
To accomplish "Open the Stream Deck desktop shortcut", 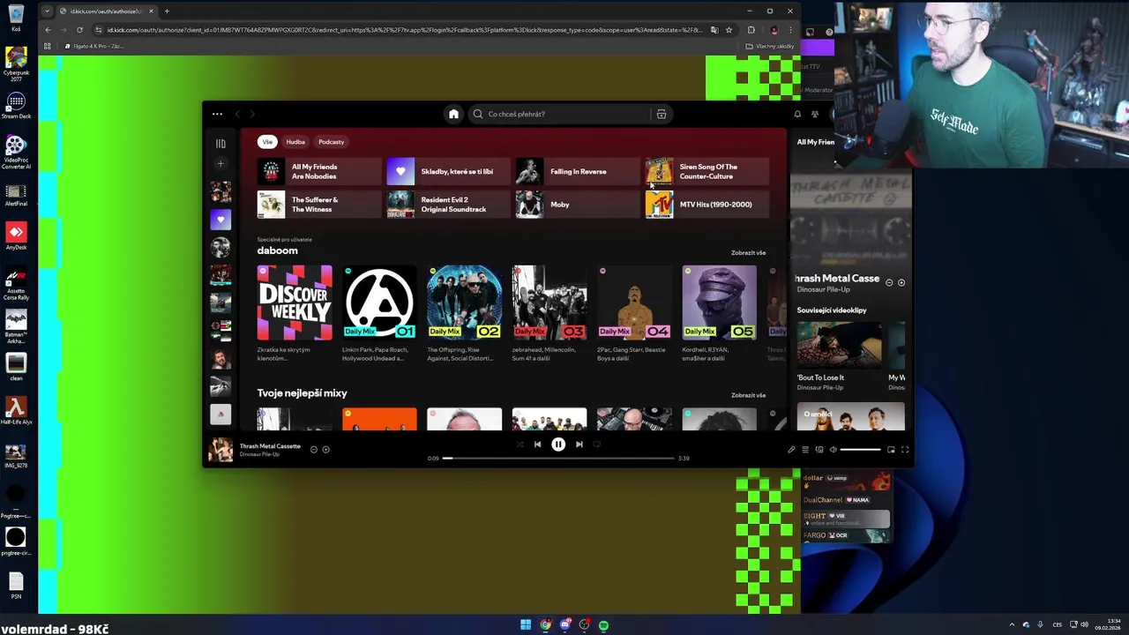I will coord(15,106).
